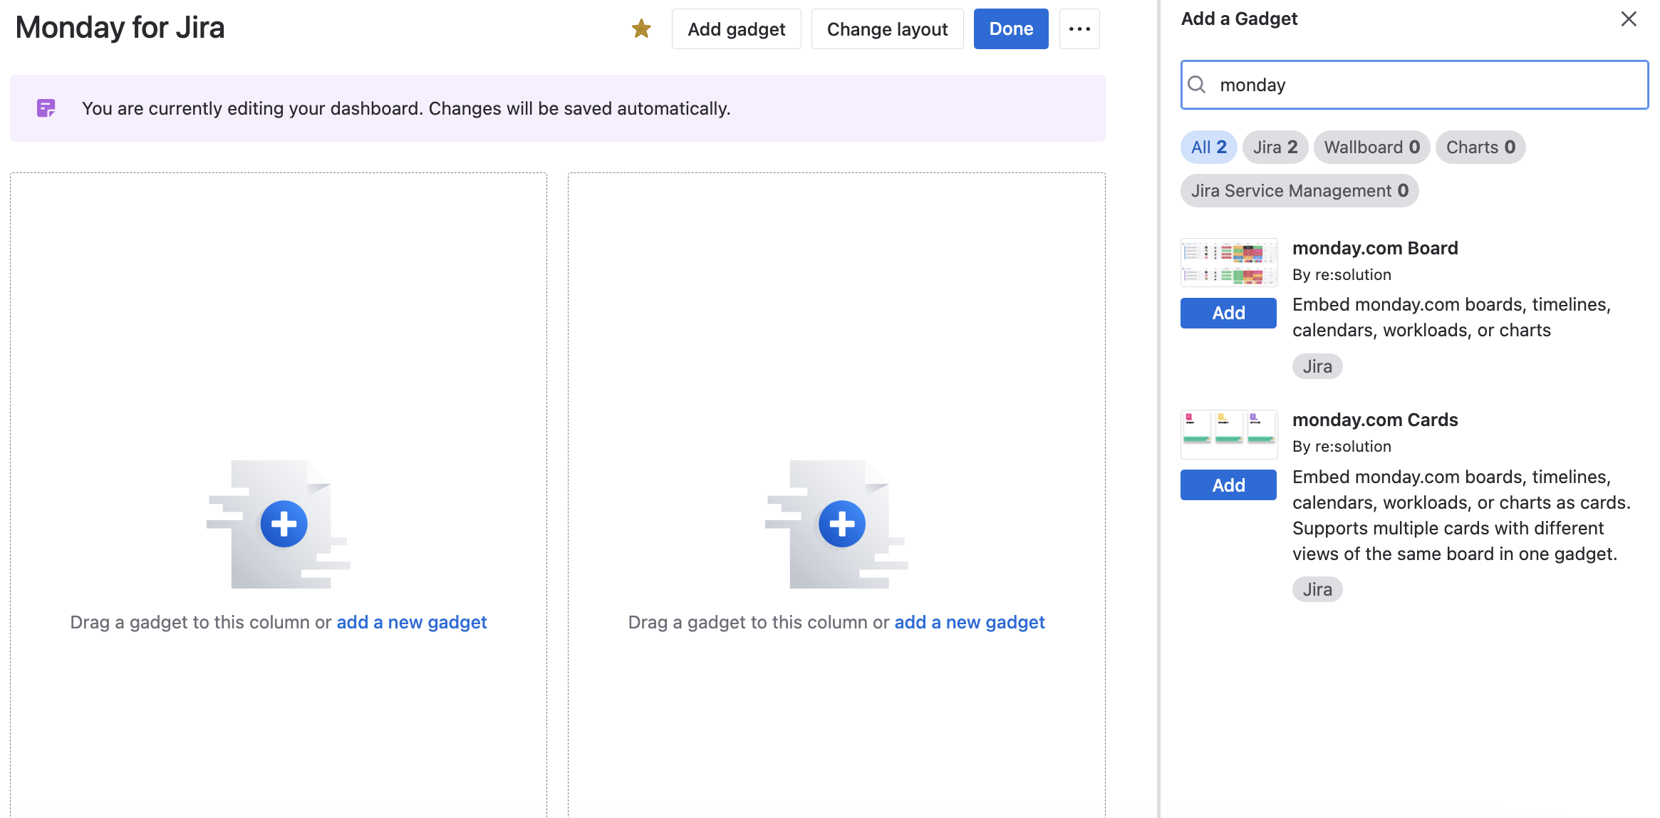Filter gadgets by the Jira category
Image resolution: width=1660 pixels, height=818 pixels.
click(x=1275, y=147)
